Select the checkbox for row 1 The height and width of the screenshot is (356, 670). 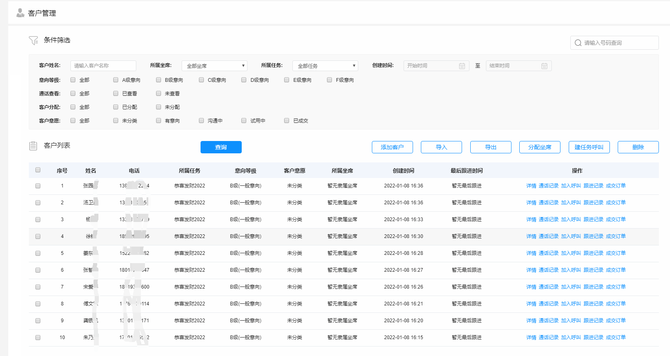(x=38, y=186)
